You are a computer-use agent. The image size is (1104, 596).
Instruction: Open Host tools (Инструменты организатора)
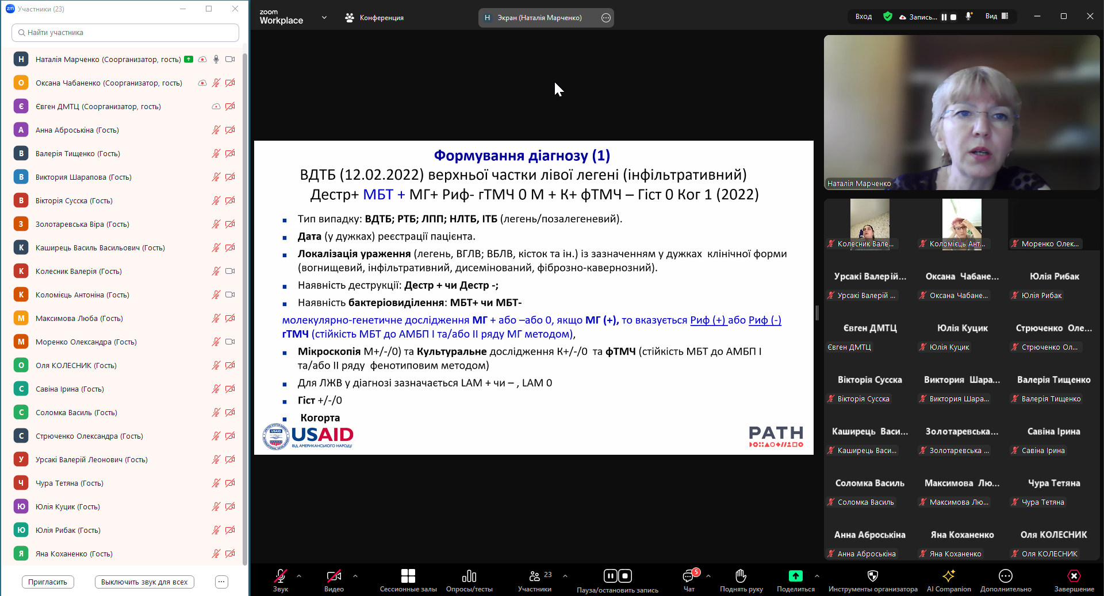(872, 576)
